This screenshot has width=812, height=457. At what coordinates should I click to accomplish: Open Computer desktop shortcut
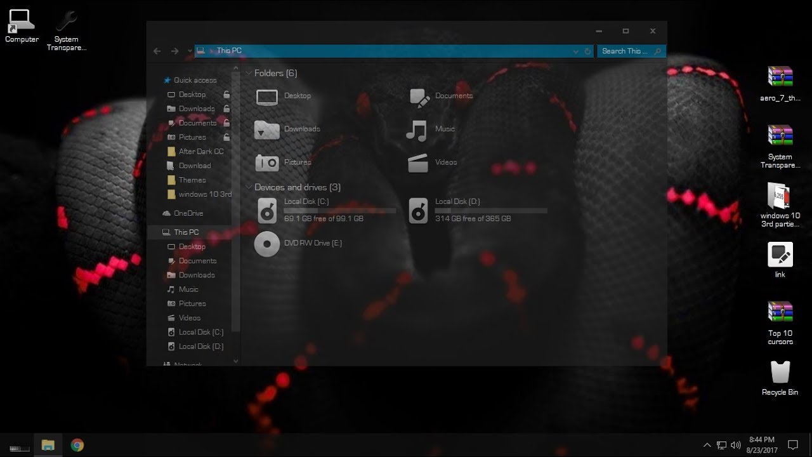point(22,26)
